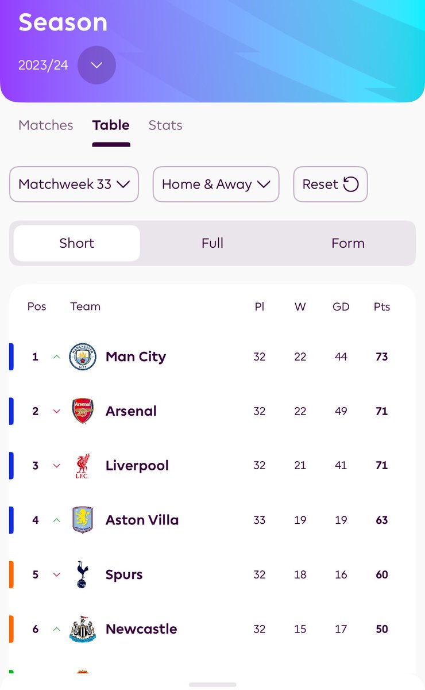Open the Stats tab
This screenshot has width=425, height=690.
tap(165, 125)
